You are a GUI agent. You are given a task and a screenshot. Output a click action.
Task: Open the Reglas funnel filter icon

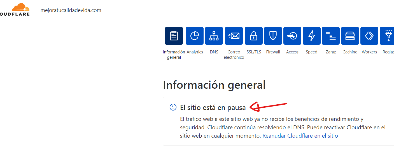coord(387,36)
